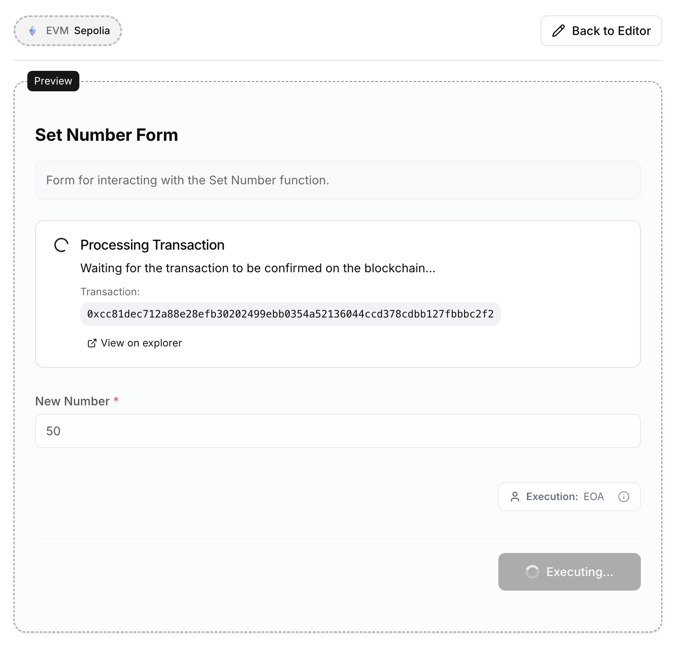Click the Ethereum logo on the Sepolia badge
The height and width of the screenshot is (658, 675).
32,30
